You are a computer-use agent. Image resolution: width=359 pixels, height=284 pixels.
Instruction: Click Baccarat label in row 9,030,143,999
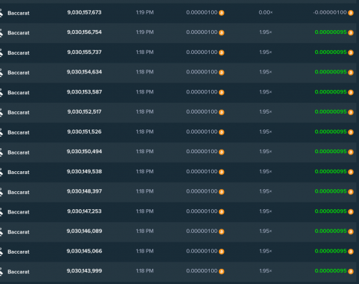pyautogui.click(x=19, y=272)
